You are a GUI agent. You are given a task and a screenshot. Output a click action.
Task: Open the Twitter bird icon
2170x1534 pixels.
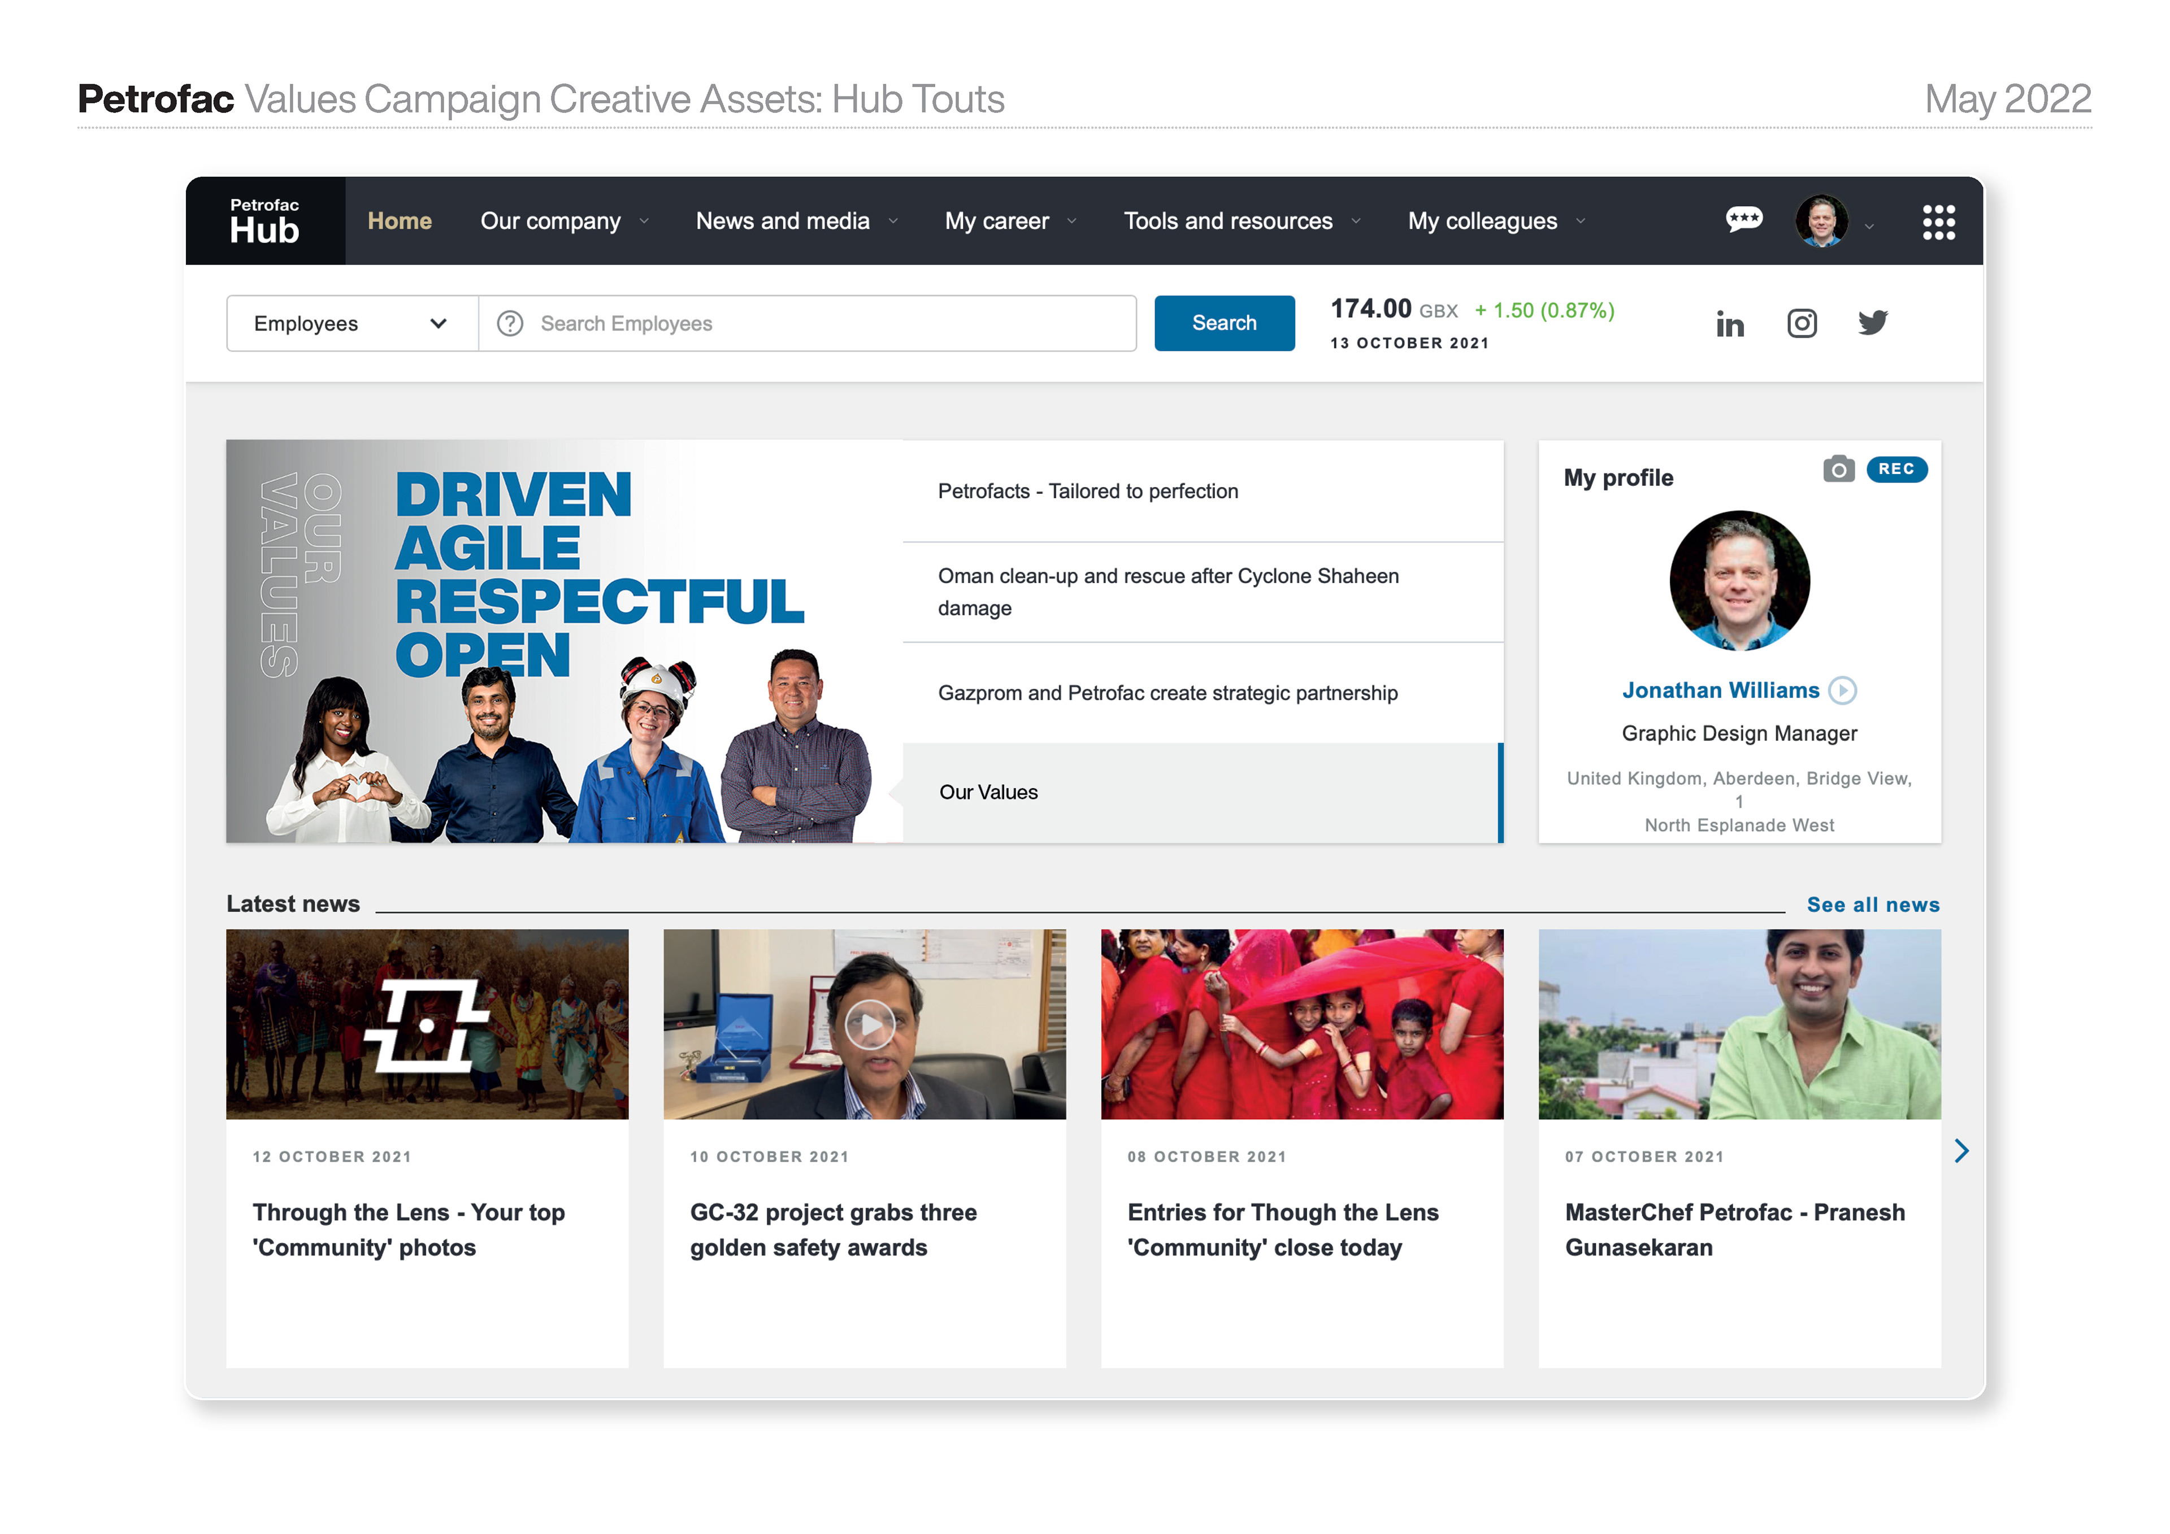[x=1872, y=323]
